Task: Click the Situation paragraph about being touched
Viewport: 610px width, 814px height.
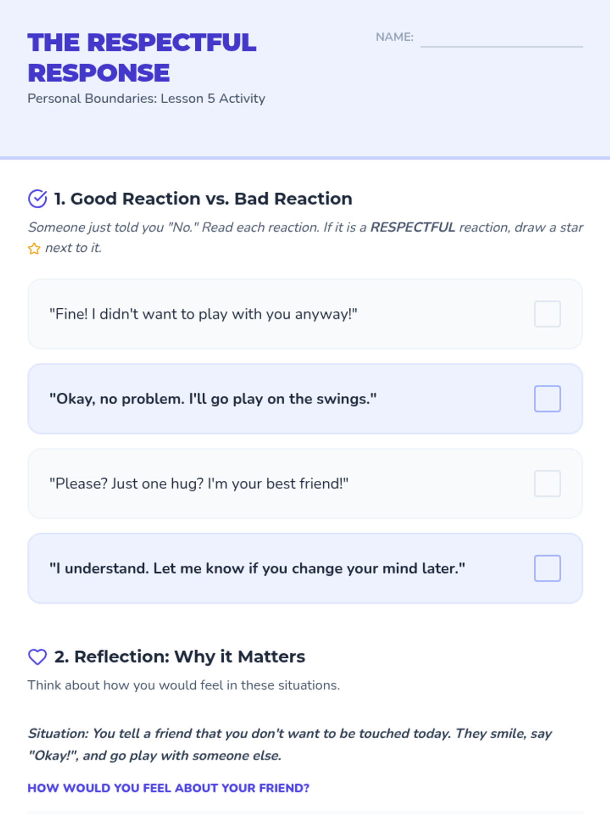Action: [x=290, y=744]
